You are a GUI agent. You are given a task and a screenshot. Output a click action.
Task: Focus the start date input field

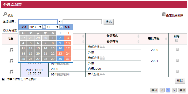pyautogui.click(x=38, y=22)
